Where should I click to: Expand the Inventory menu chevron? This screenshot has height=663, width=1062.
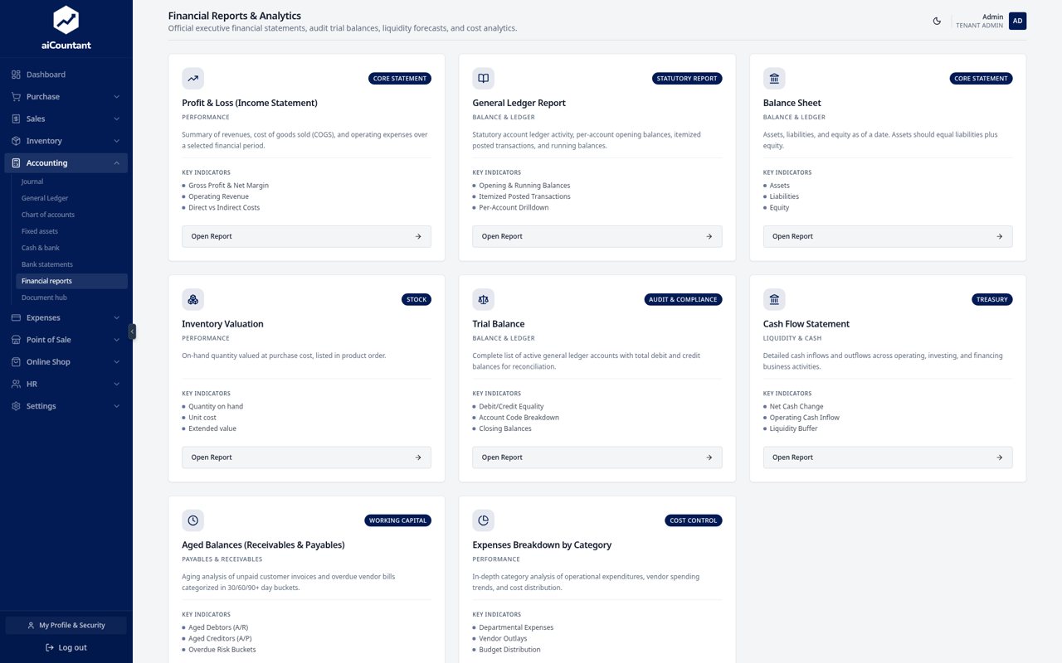116,141
